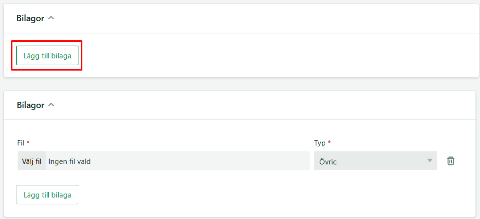Toggle the upper Bilagor panel caret

51,18
